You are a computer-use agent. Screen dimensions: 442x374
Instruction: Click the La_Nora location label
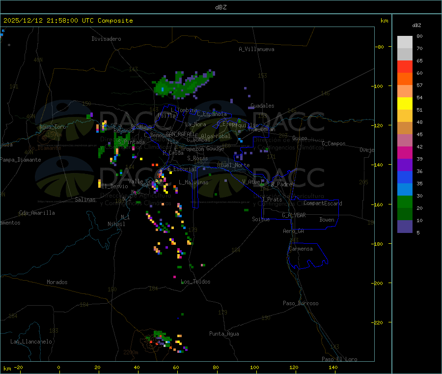coord(195,124)
